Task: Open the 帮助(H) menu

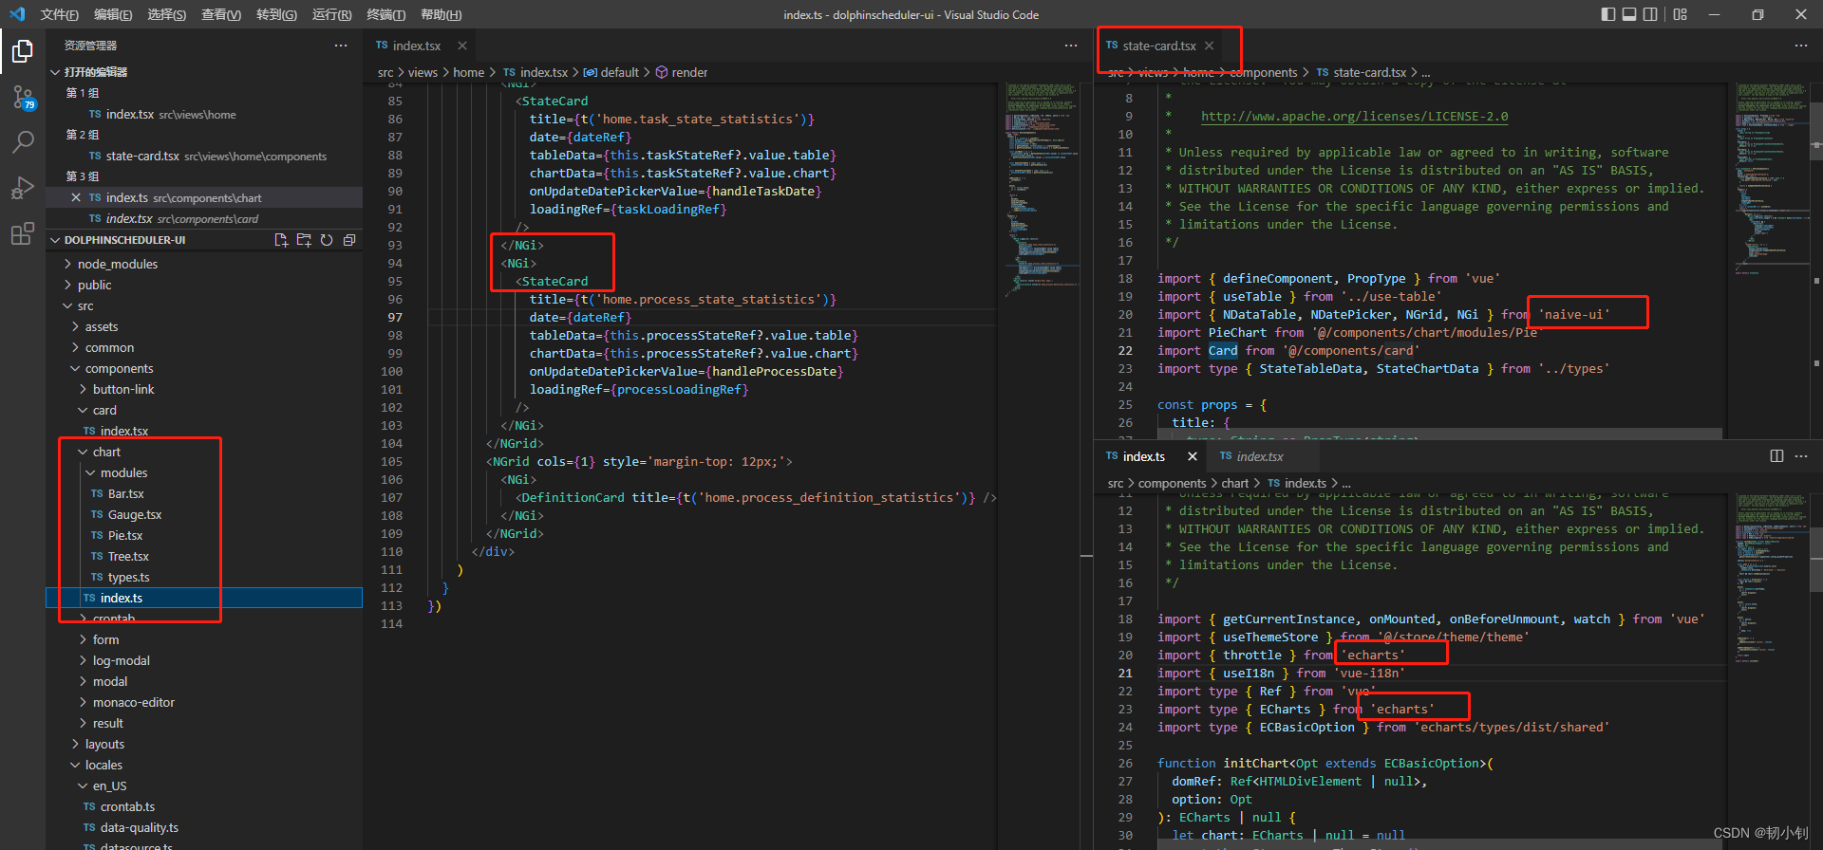Action: coord(441,14)
